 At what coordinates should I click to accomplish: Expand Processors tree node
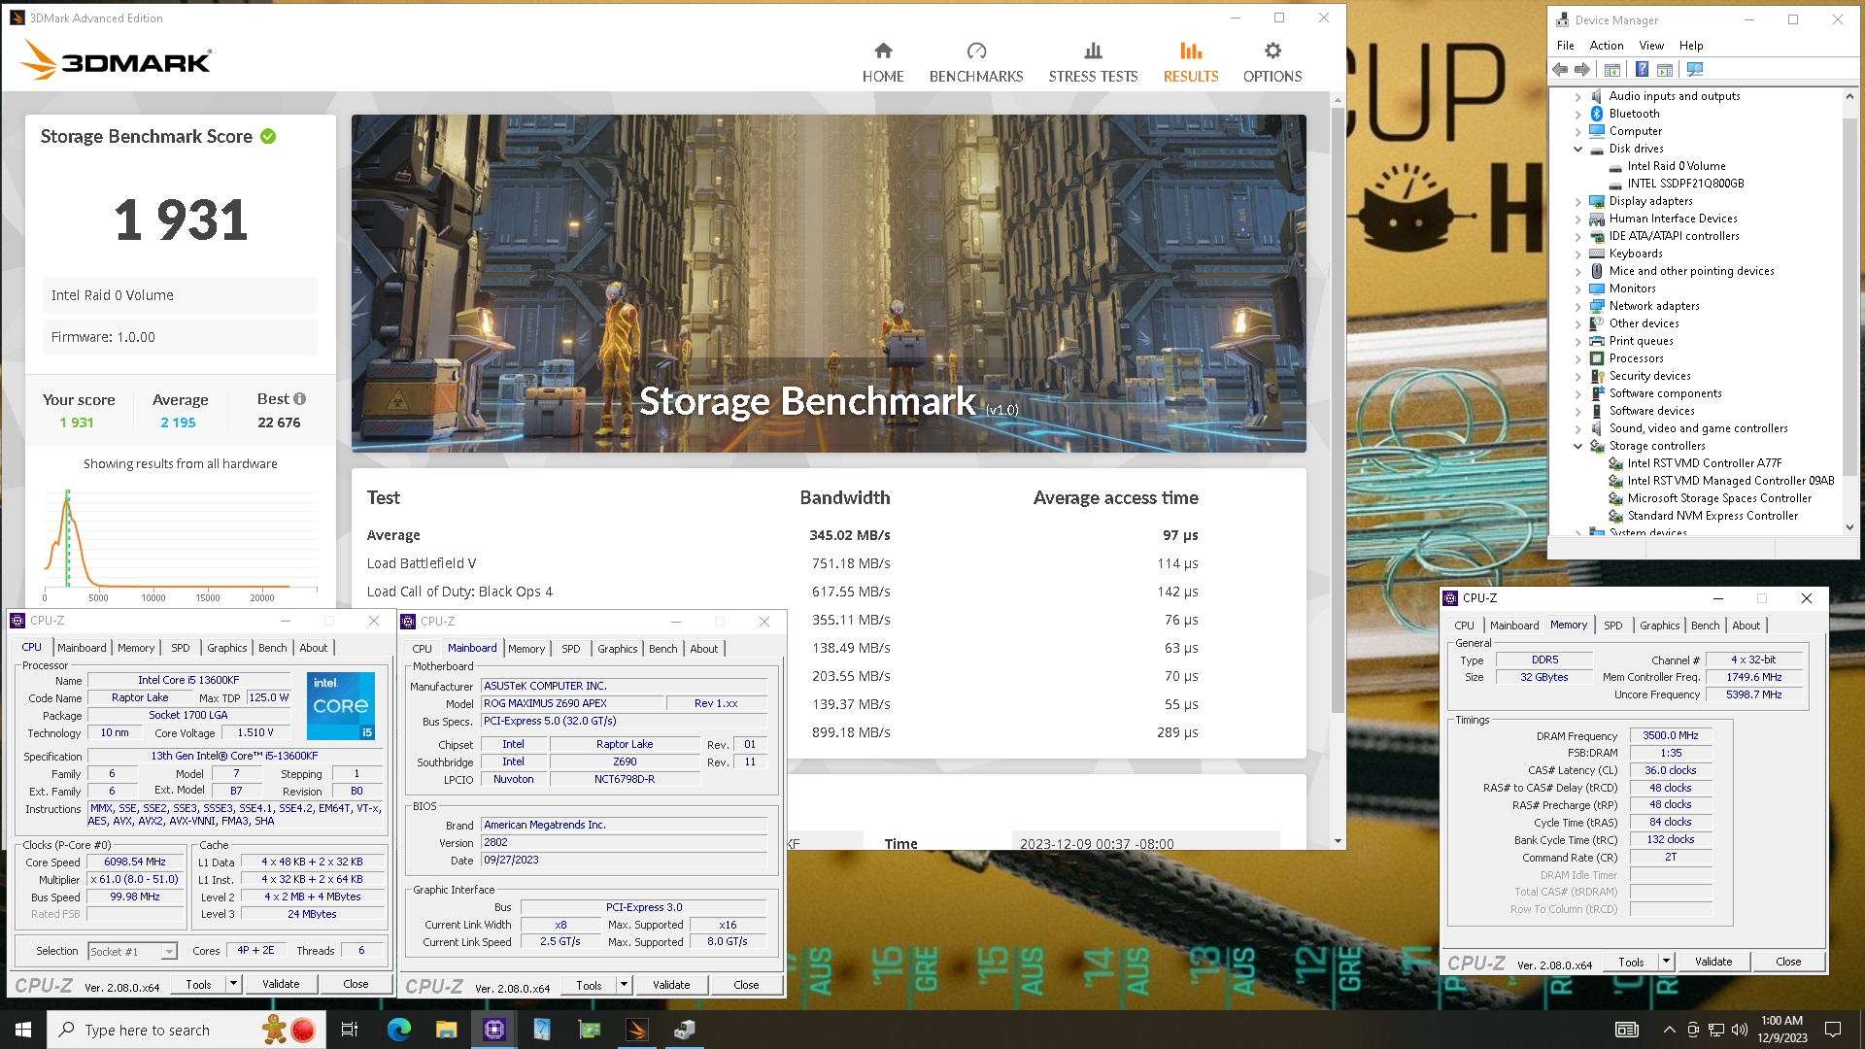pyautogui.click(x=1577, y=358)
